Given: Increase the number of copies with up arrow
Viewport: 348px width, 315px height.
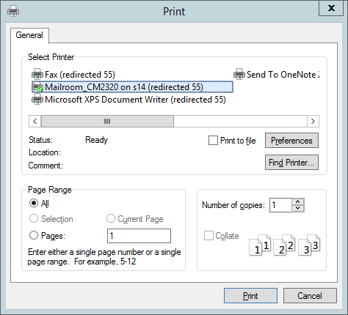Looking at the screenshot, I should pyautogui.click(x=298, y=201).
